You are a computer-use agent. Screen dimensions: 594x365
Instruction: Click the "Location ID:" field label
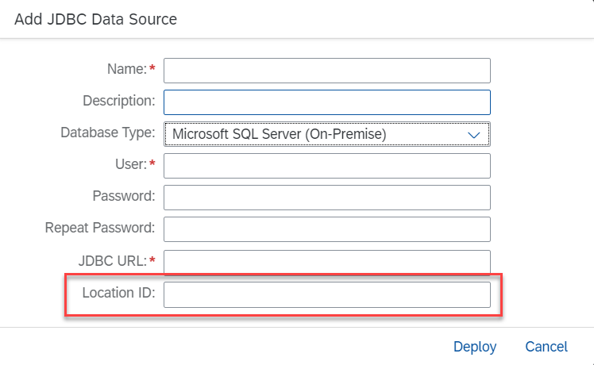click(118, 293)
